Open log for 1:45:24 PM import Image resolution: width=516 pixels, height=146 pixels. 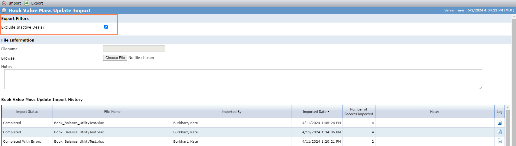click(499, 123)
